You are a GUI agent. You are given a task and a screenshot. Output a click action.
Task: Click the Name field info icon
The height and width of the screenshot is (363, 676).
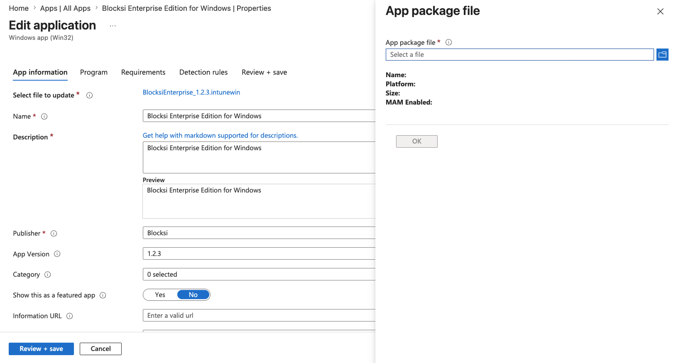click(x=44, y=117)
